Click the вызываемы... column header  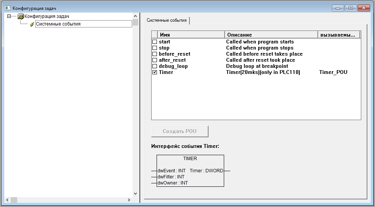click(338, 35)
